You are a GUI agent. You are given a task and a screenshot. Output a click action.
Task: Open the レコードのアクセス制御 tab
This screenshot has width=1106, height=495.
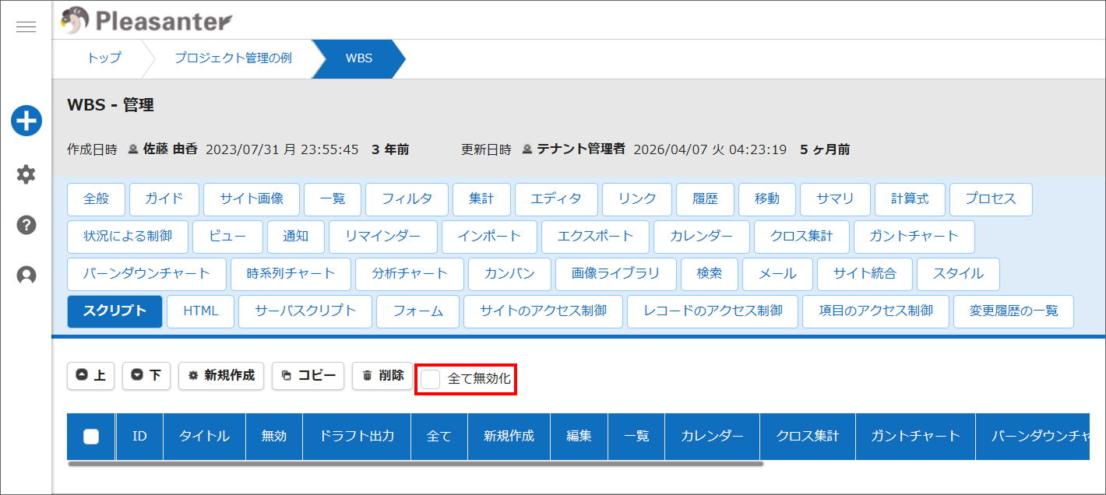pos(713,311)
